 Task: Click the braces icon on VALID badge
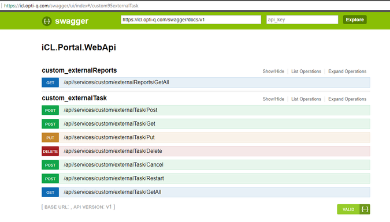click(x=365, y=209)
